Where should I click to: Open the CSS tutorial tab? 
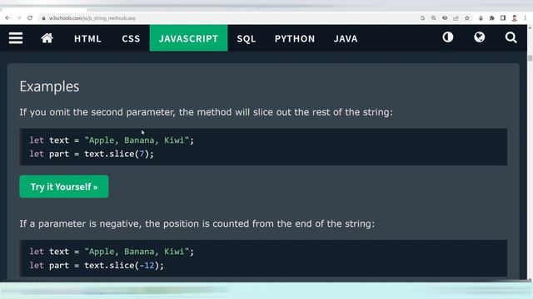click(x=131, y=39)
